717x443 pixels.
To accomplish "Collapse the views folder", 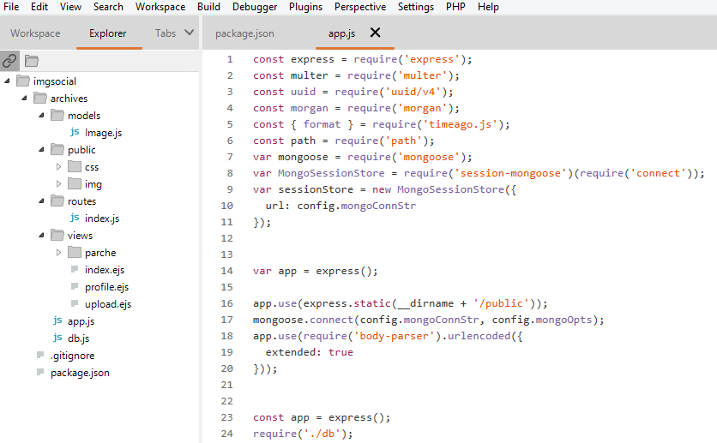I will [x=41, y=235].
